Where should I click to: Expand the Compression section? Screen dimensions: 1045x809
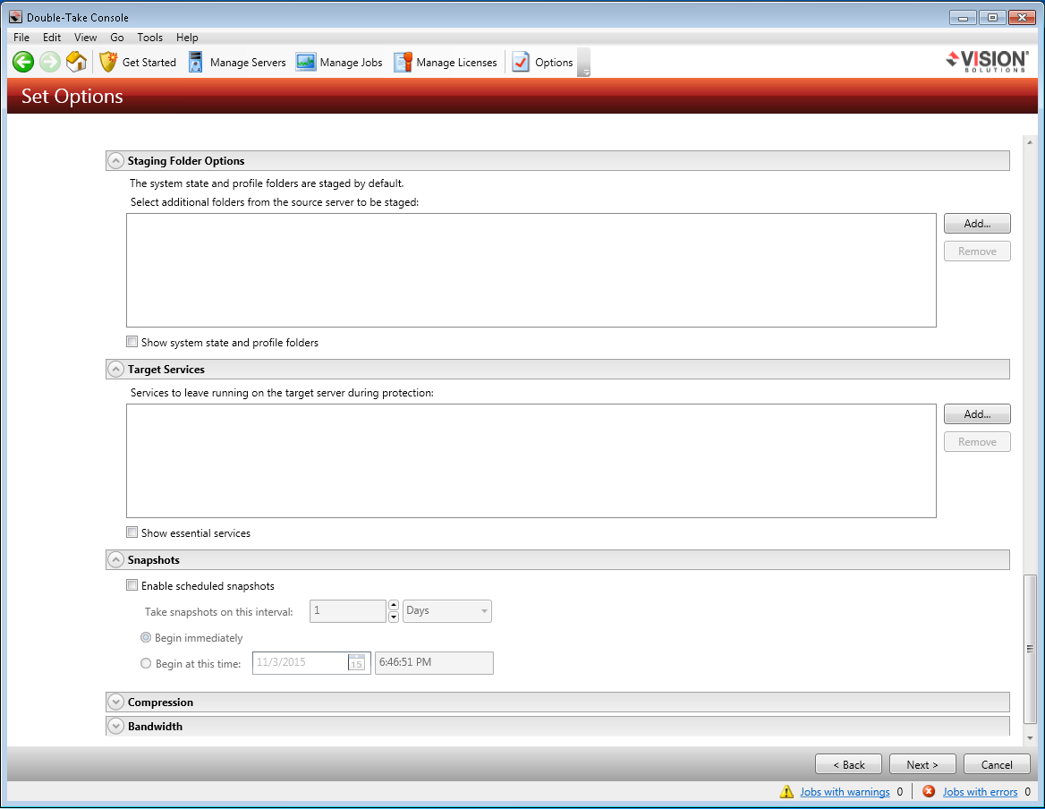pos(115,703)
